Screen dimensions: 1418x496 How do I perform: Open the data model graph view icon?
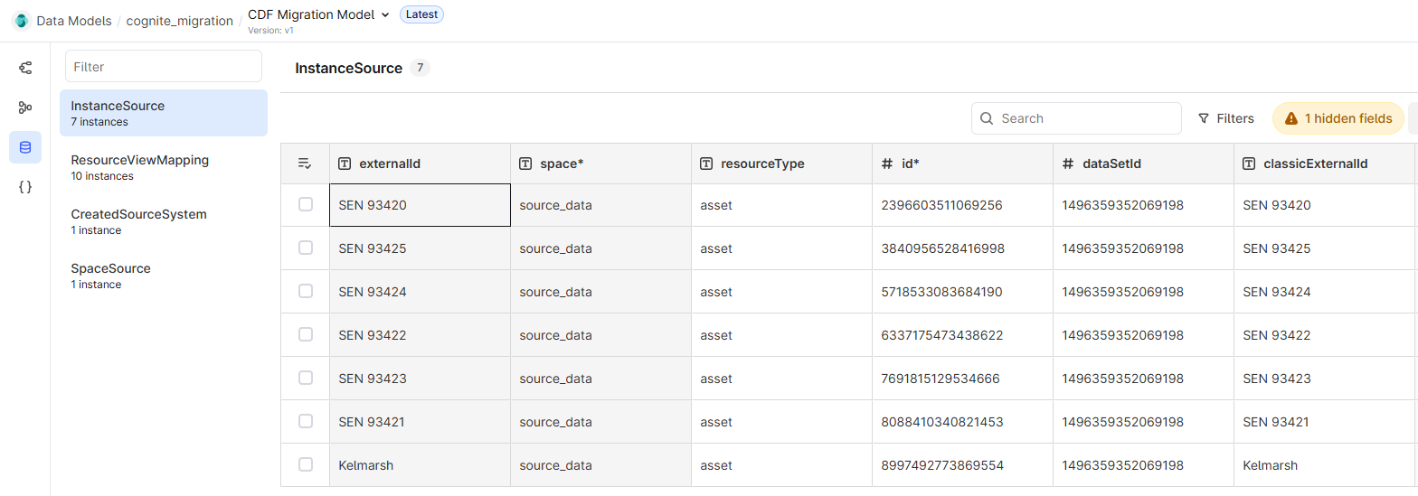[25, 68]
